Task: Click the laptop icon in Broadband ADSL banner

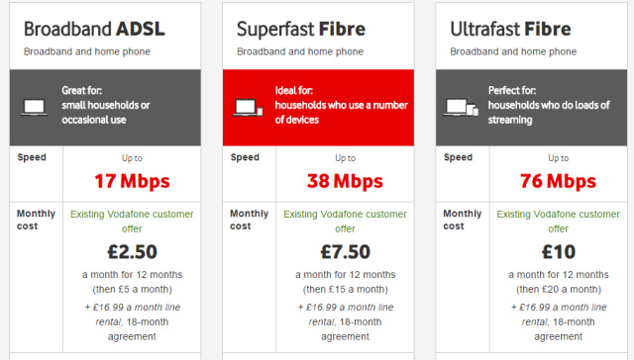Action: pyautogui.click(x=35, y=108)
